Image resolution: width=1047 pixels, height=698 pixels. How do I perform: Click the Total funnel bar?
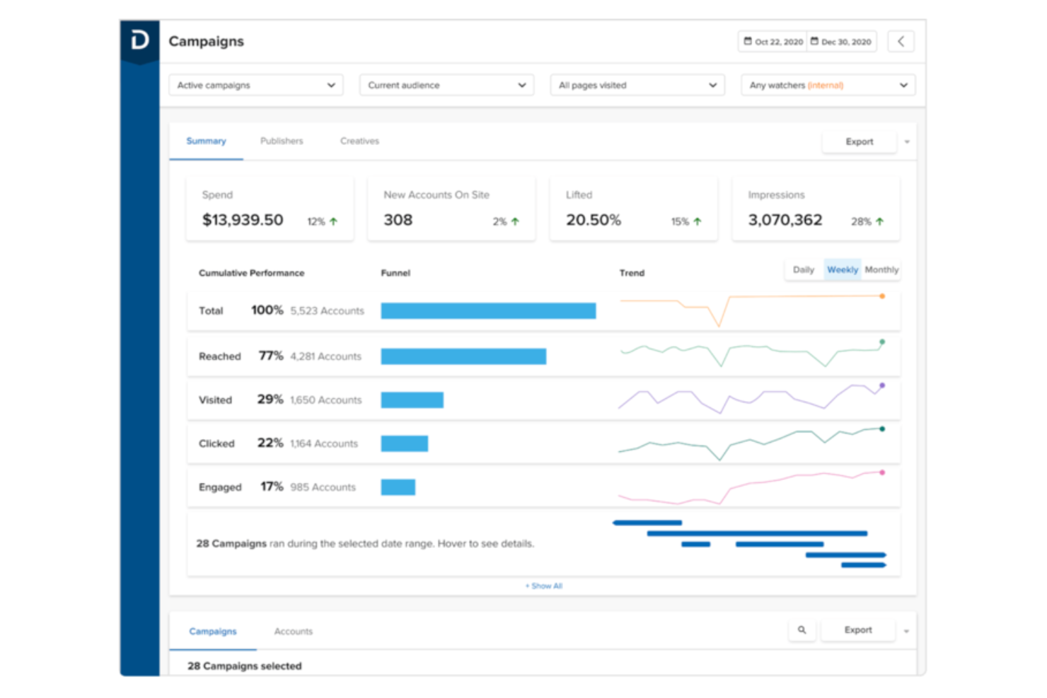tap(488, 311)
